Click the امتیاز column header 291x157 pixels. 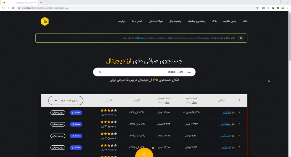tap(109, 100)
